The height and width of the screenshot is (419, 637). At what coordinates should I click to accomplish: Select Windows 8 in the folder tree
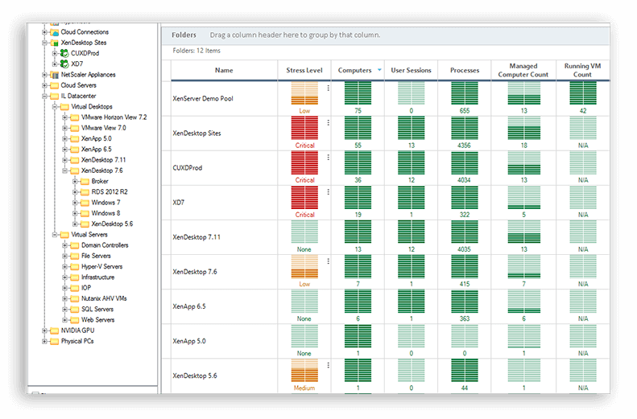[105, 213]
